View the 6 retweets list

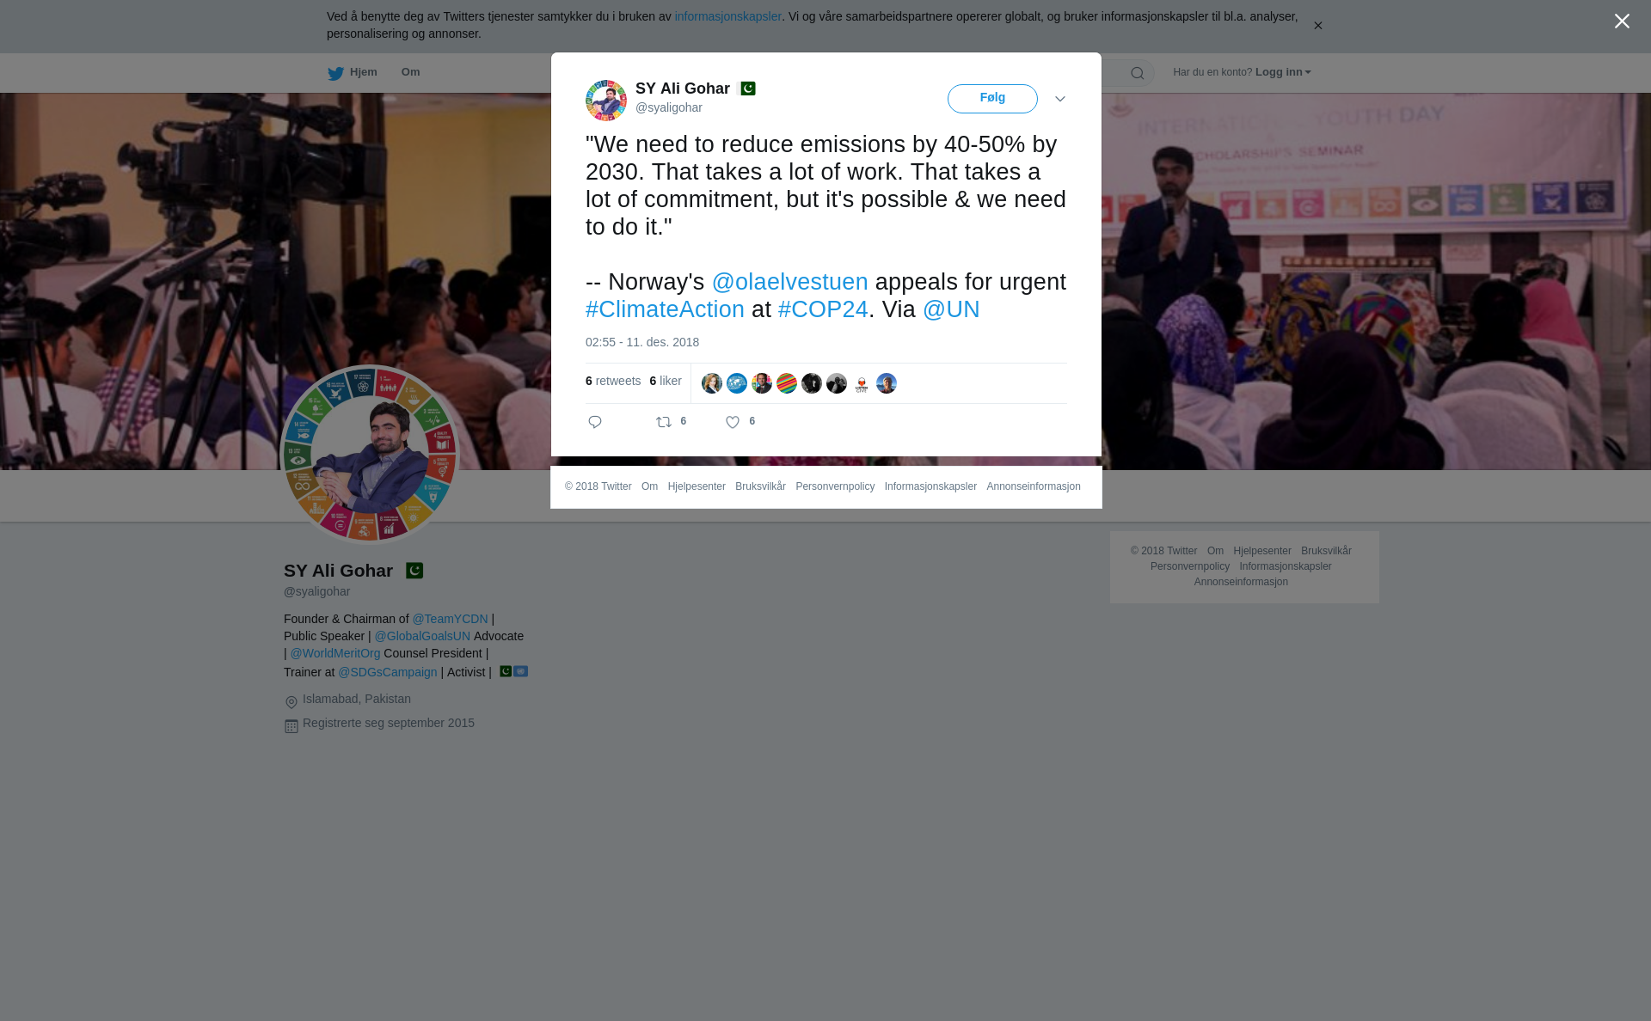tap(613, 381)
